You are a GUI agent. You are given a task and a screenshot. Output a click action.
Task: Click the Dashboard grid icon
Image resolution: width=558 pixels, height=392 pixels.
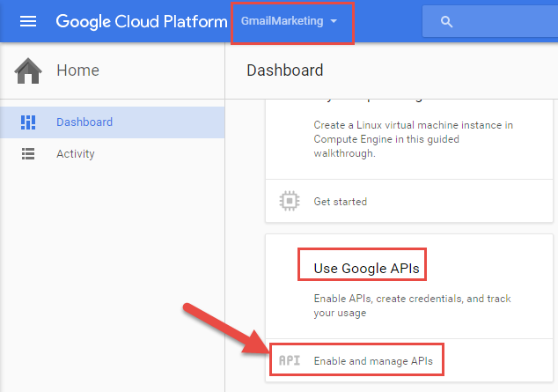[28, 122]
